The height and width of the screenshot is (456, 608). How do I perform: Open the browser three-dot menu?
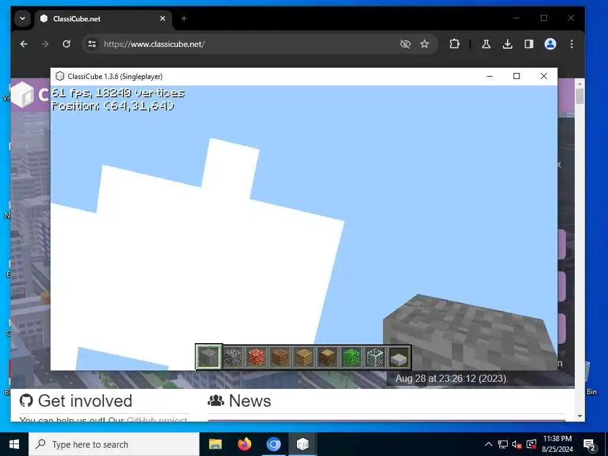click(572, 44)
